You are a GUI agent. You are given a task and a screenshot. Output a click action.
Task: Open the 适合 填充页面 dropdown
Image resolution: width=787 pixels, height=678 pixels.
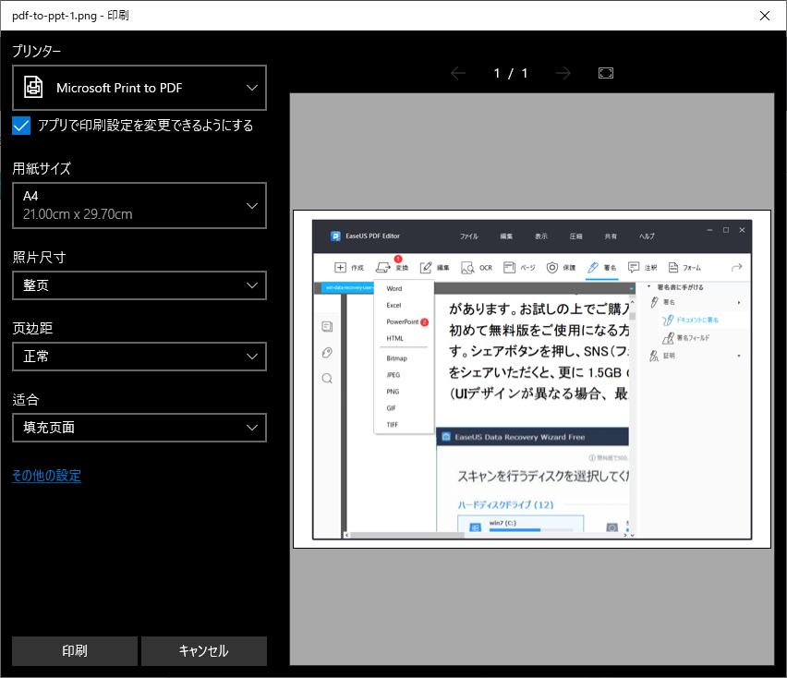(139, 428)
